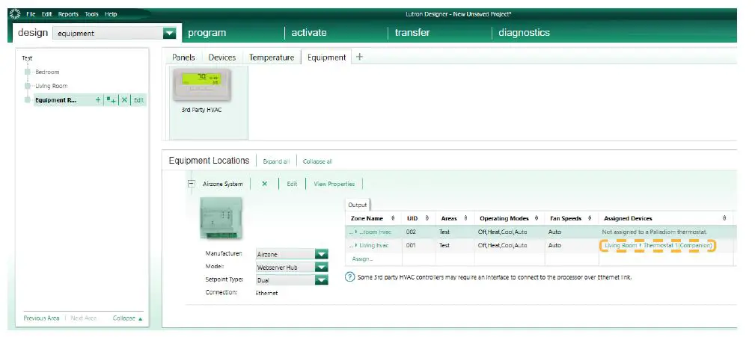Open the Zone Name column filter icon
Screen dimensions: 755x337
[x=394, y=218]
